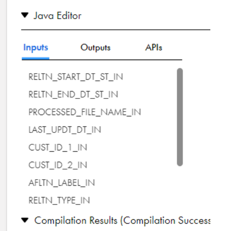240x231 pixels.
Task: Switch to the APIs tab
Action: pyautogui.click(x=154, y=48)
